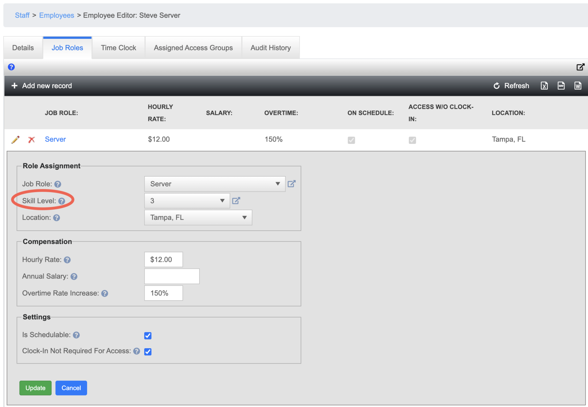Expand the Job Role dropdown showing Server
588x407 pixels.
tap(215, 184)
